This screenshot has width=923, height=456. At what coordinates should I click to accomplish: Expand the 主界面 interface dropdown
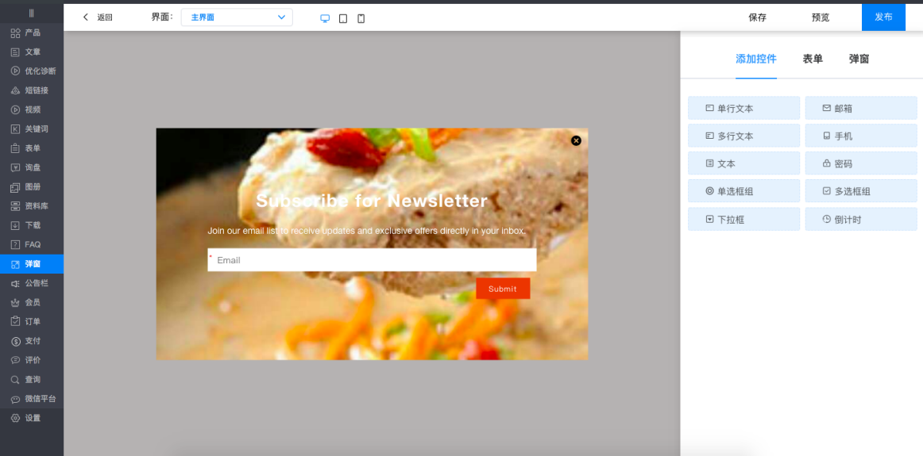tap(237, 17)
